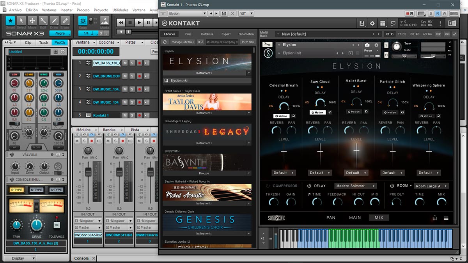Open the Proyecto menu

[x=101, y=10]
